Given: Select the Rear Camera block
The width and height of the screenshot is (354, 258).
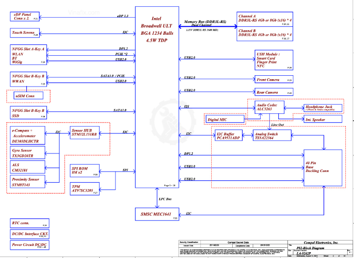Looking at the screenshot, I should tap(274, 92).
